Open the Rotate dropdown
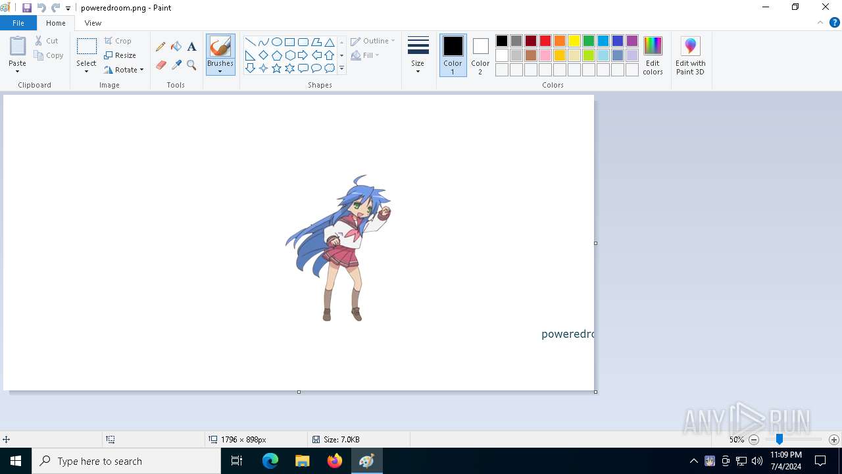The height and width of the screenshot is (474, 842). point(124,70)
